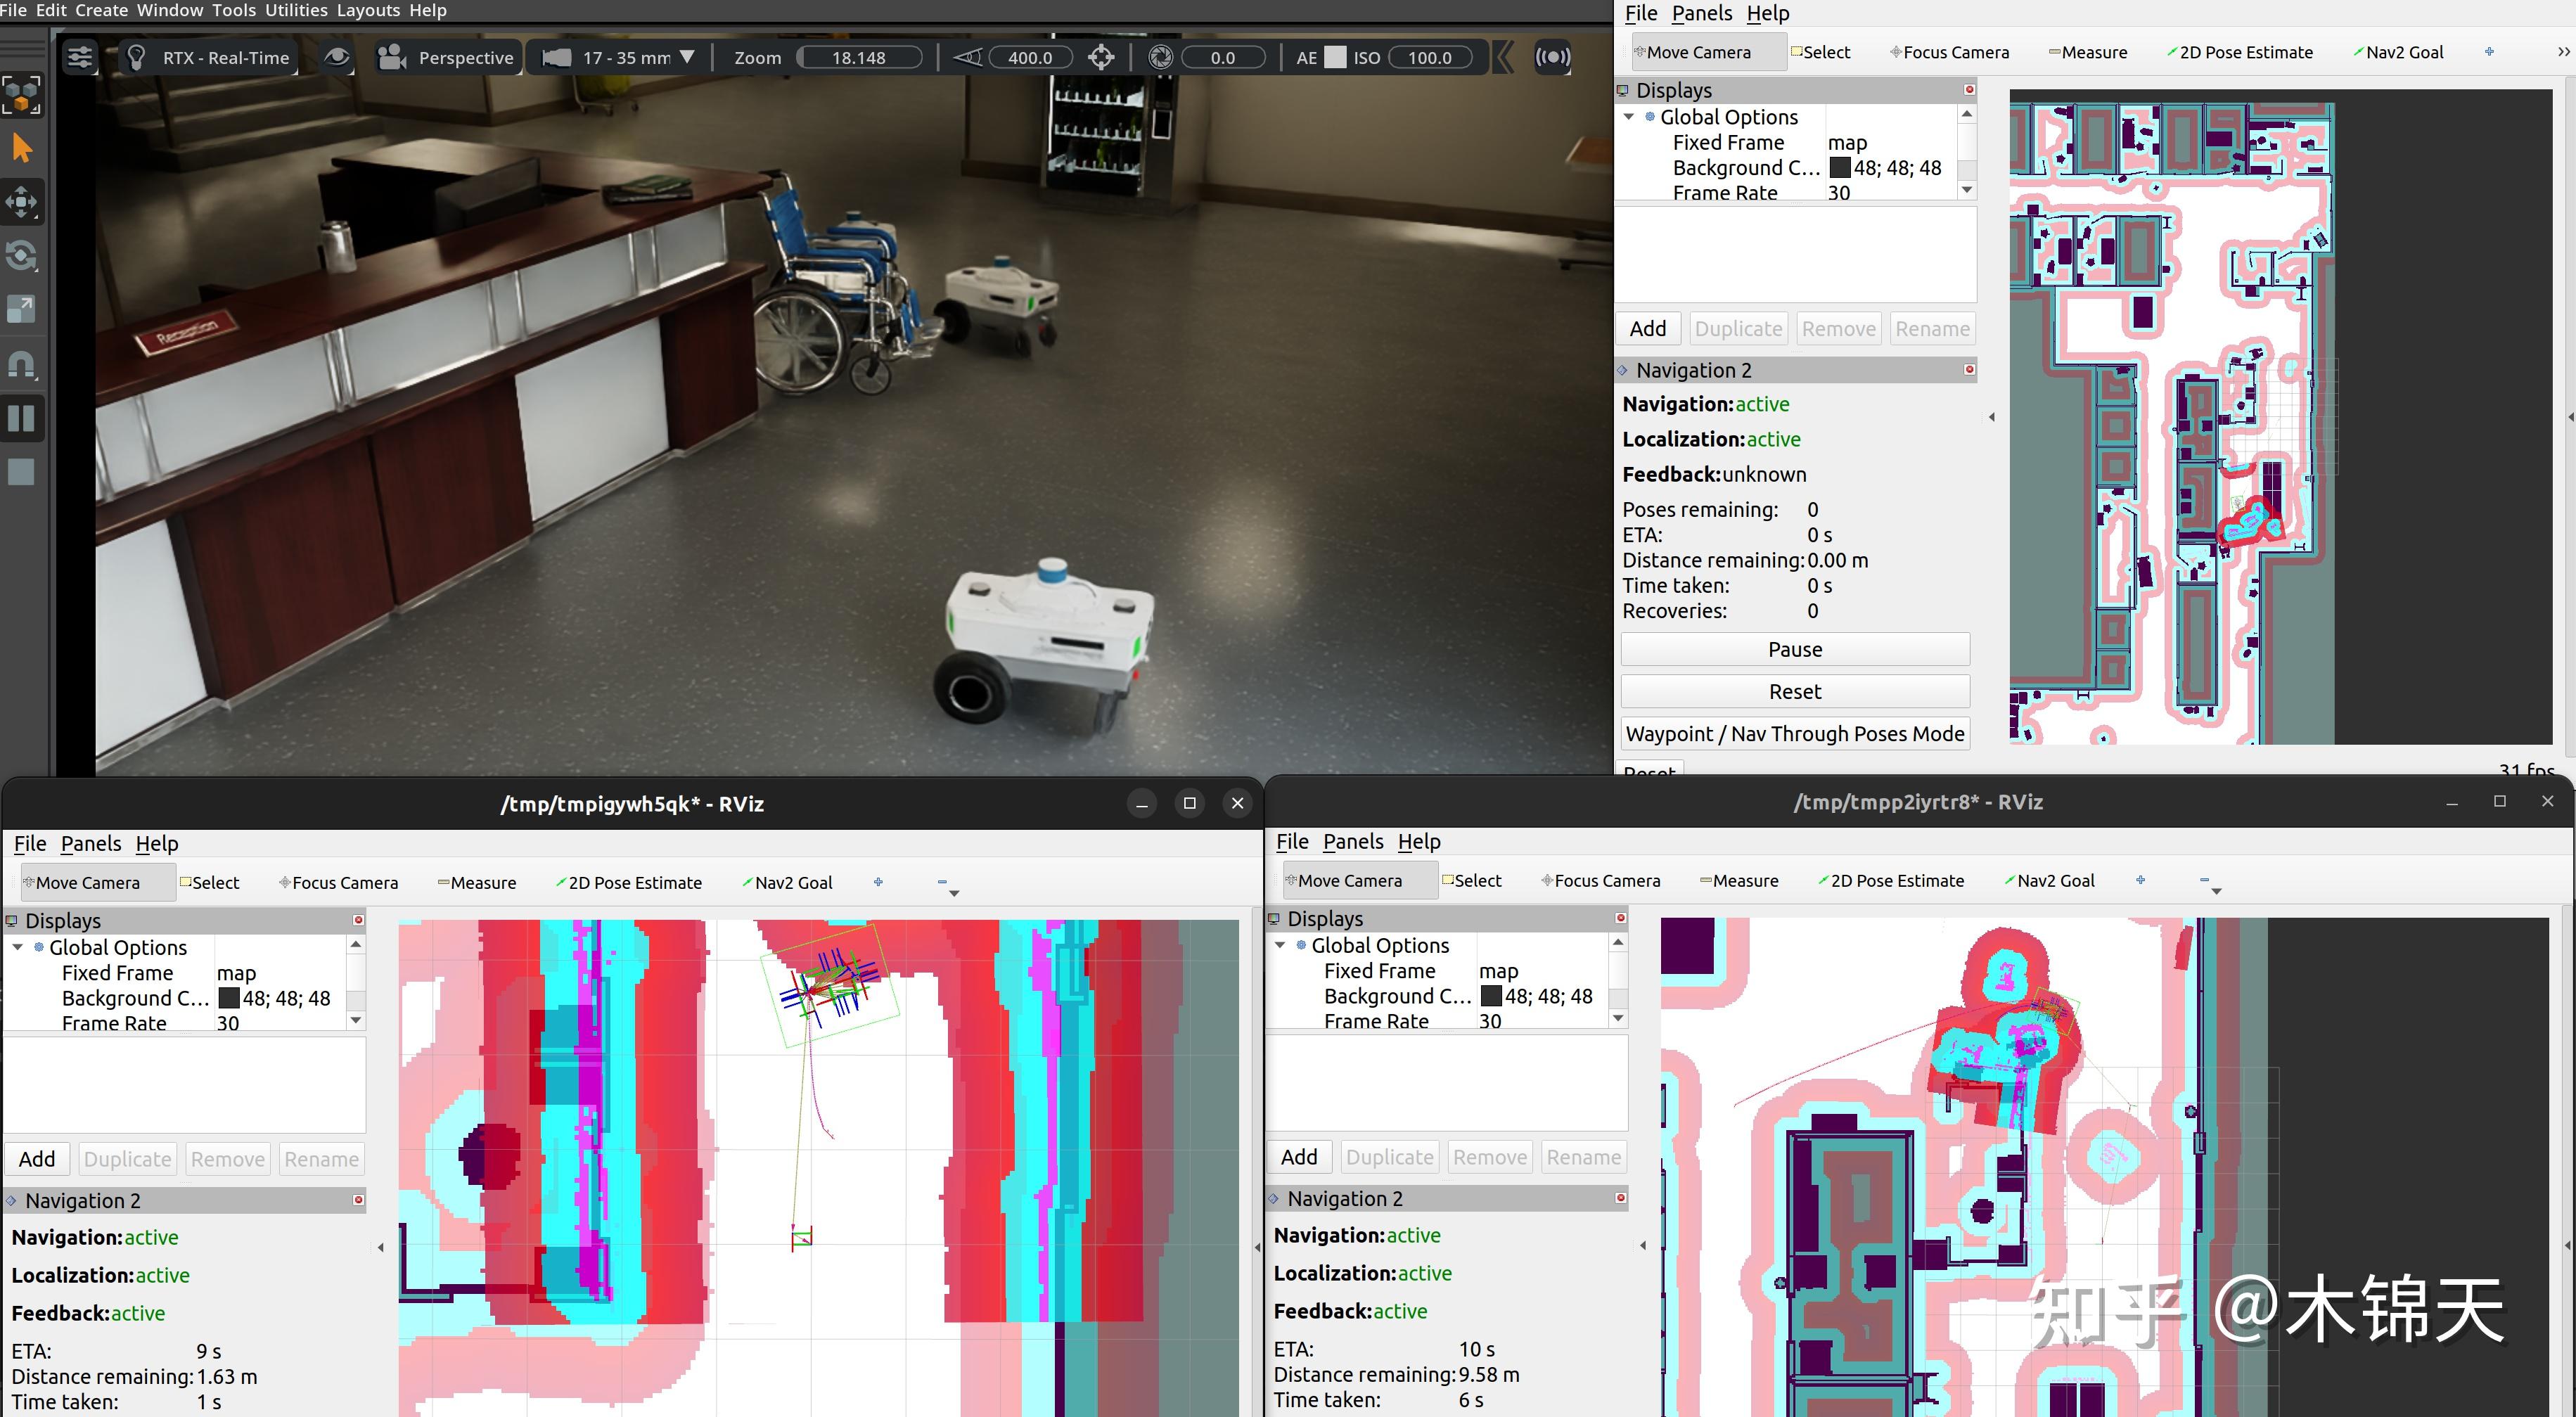Toggle viewport visibility with the eye icon
Viewport: 2576px width, 1417px height.
337,57
